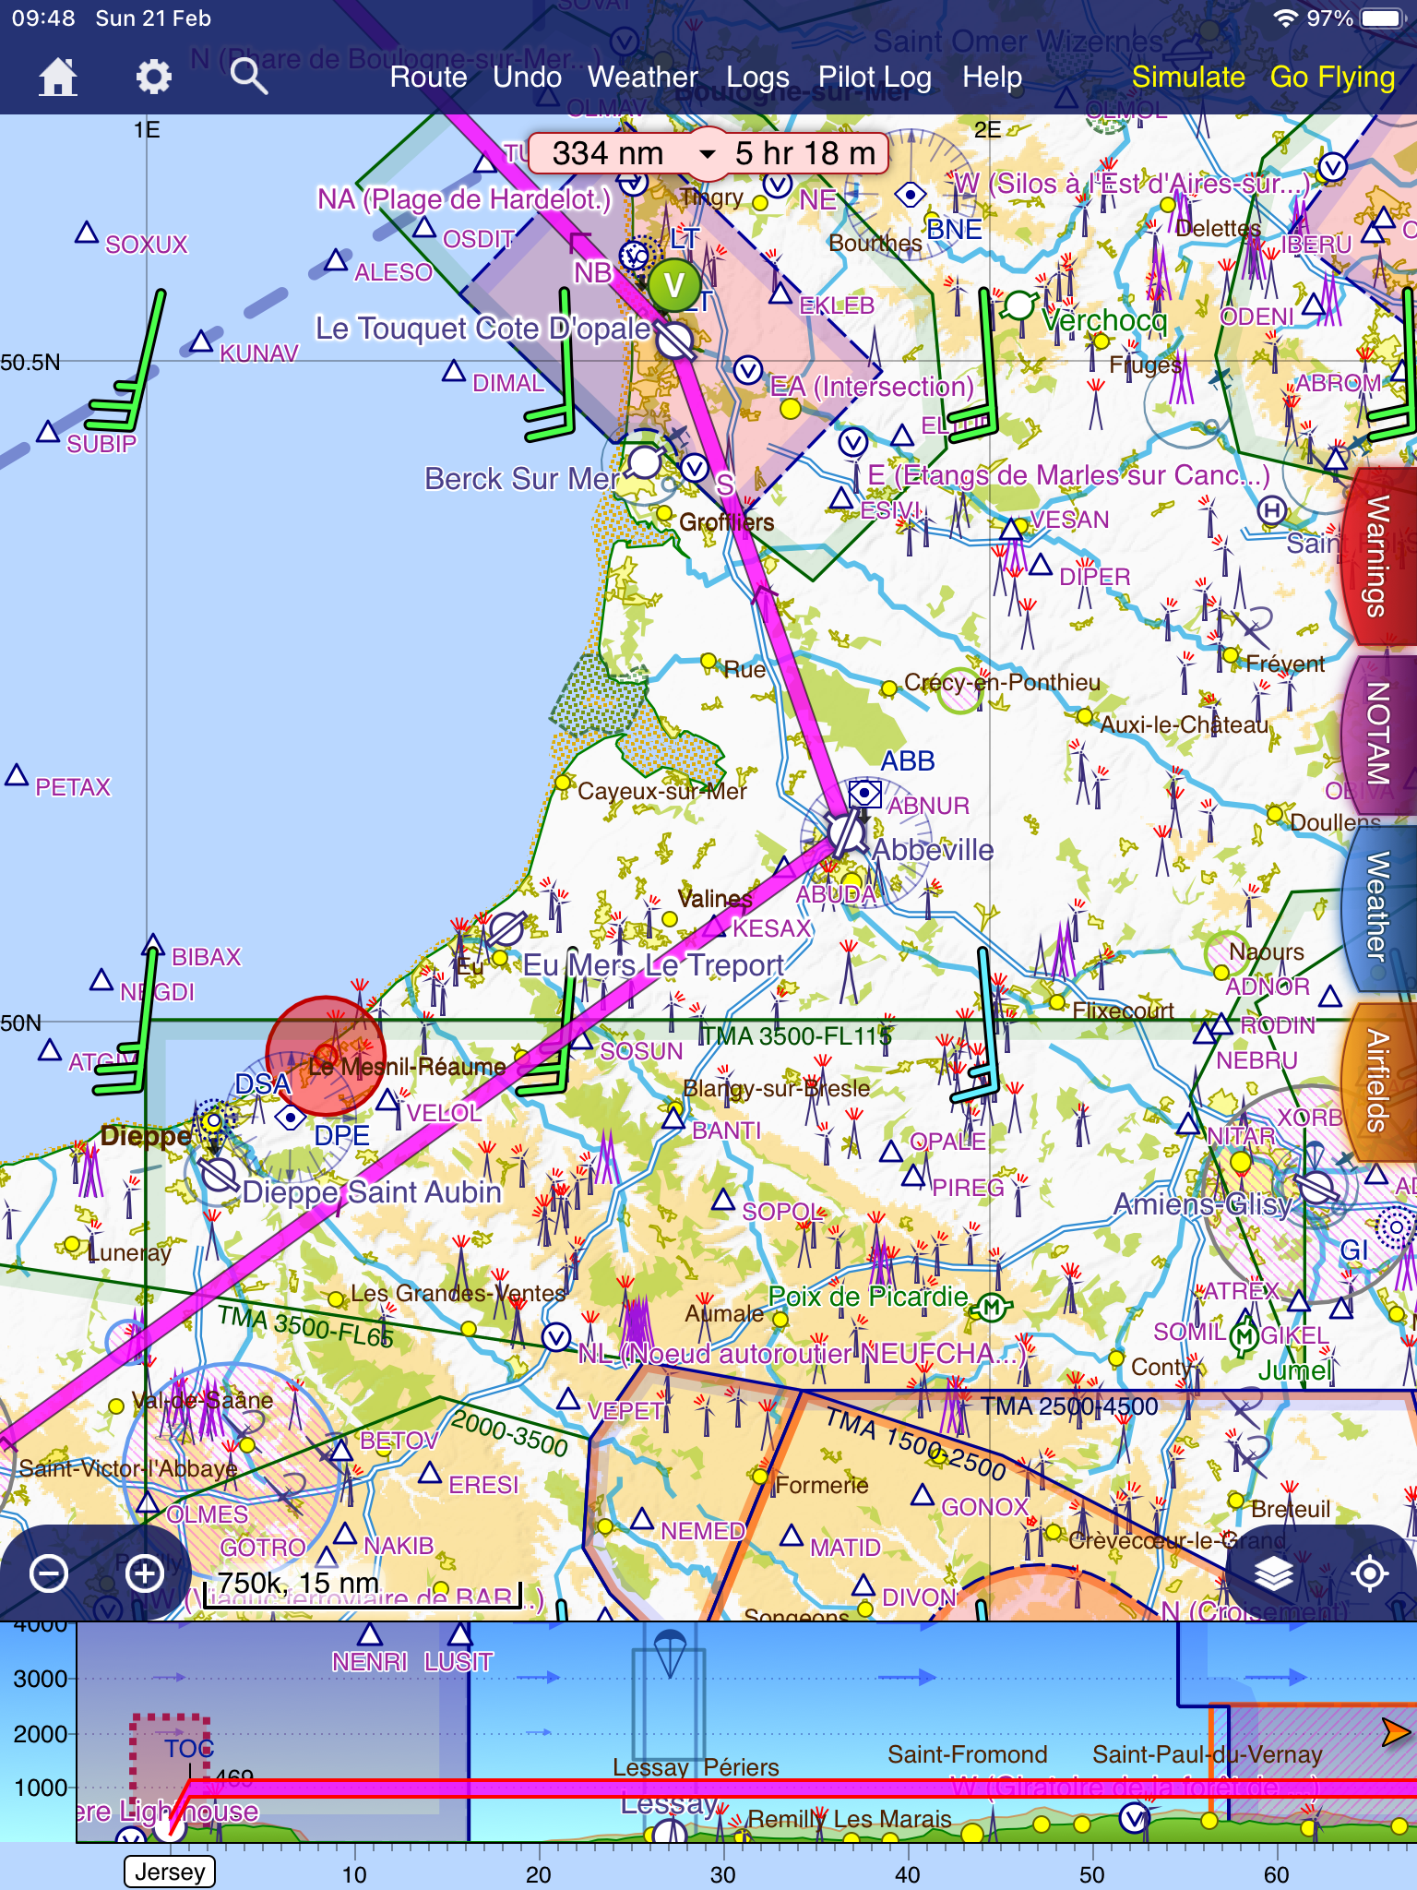Tap the Home icon in top bar
This screenshot has height=1890, width=1417.
coord(57,78)
